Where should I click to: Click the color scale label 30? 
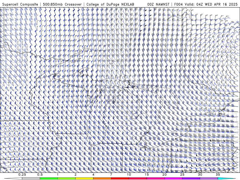point(200,175)
